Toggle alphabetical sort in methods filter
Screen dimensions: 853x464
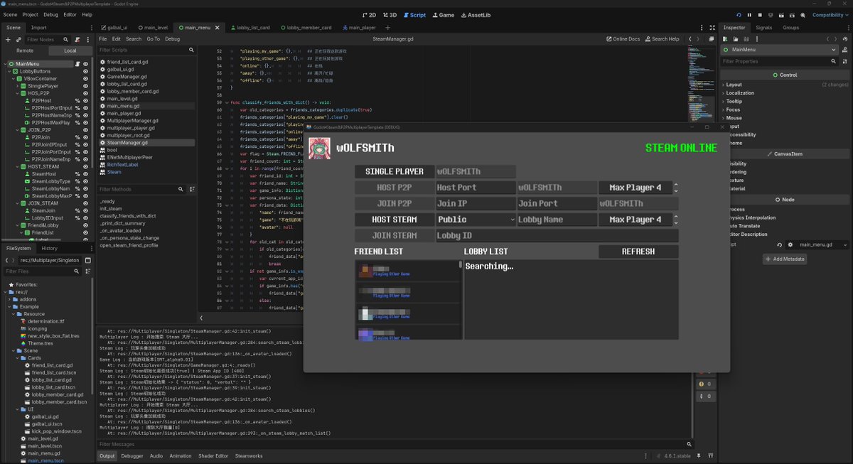click(191, 189)
